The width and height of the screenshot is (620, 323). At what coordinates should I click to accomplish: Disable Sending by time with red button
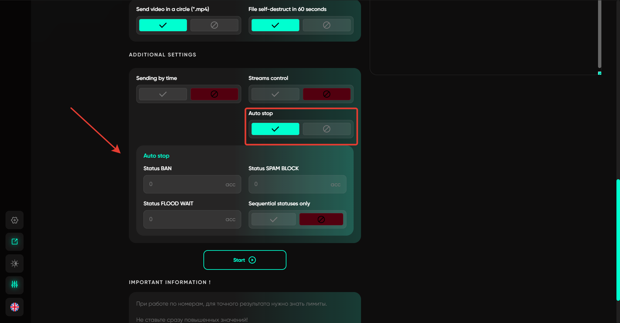(214, 94)
